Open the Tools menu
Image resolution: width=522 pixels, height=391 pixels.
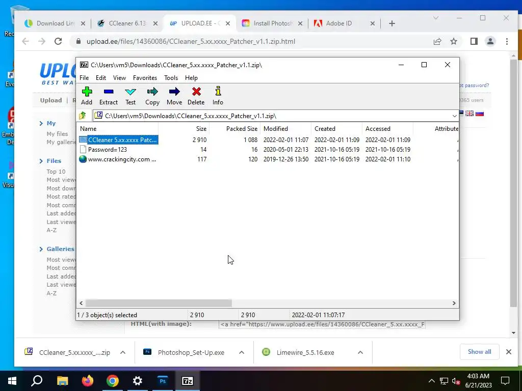171,78
